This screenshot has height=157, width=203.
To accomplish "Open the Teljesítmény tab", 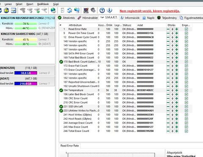I will click(167, 18).
